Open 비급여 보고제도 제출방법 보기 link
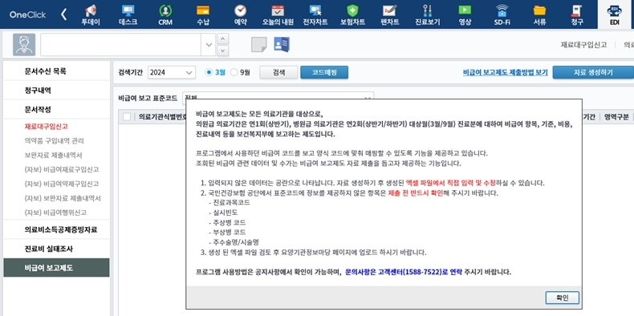 (x=505, y=73)
